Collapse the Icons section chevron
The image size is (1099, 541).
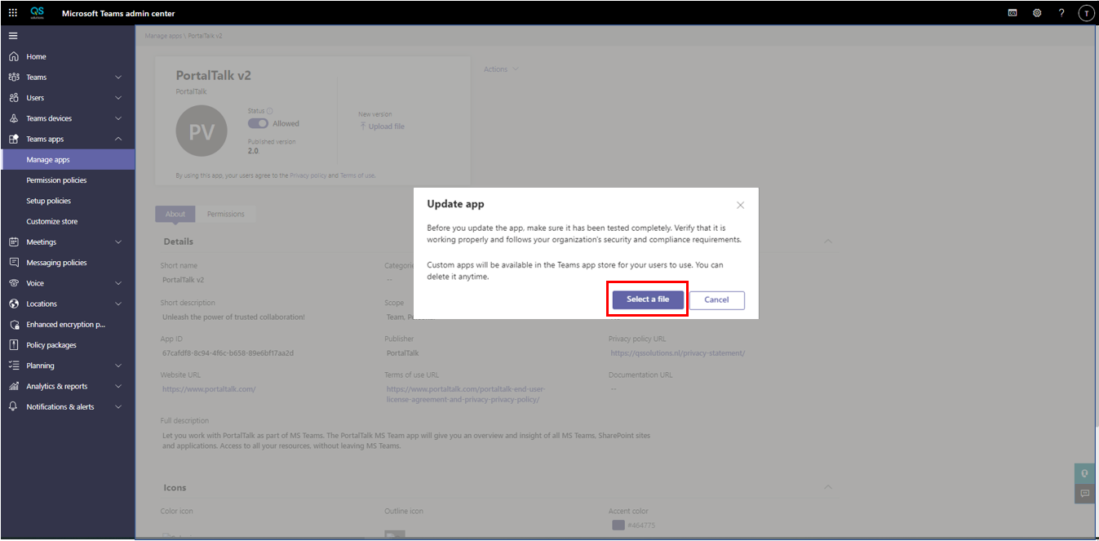click(x=828, y=487)
